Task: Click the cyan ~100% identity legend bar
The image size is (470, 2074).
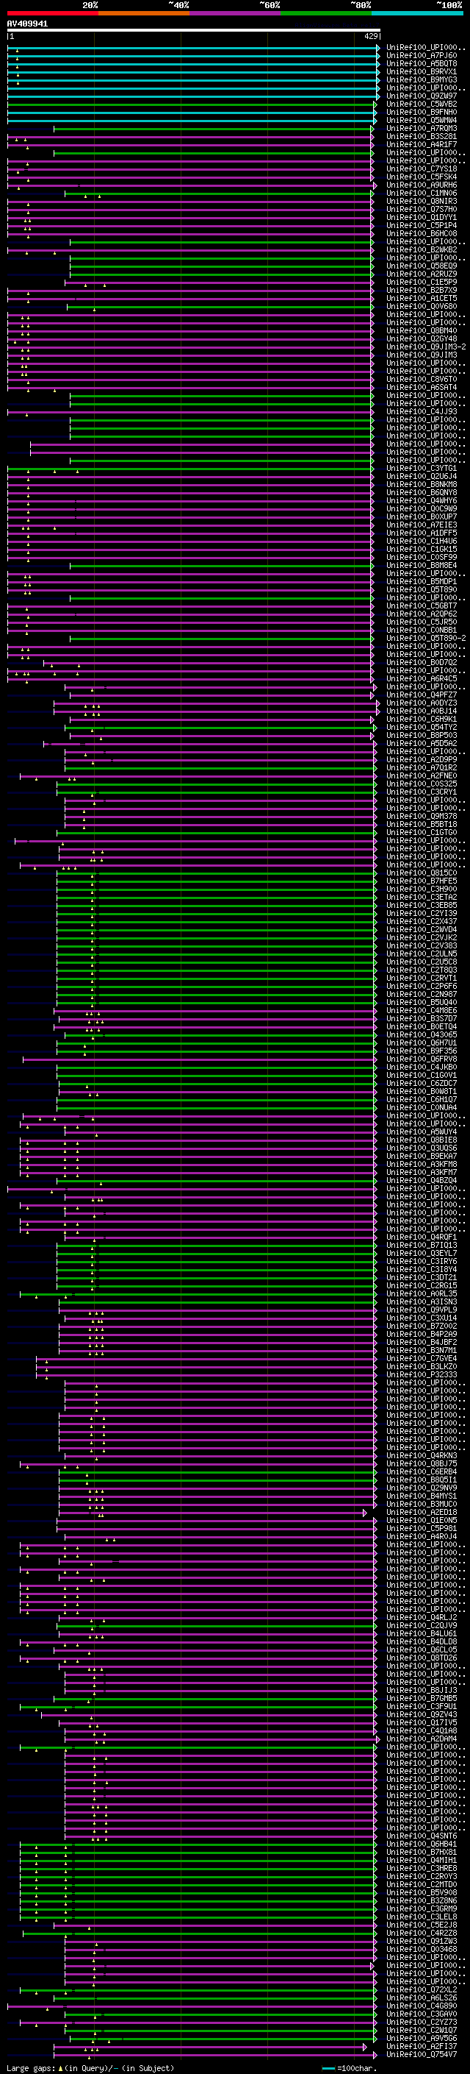Action: coord(418,13)
